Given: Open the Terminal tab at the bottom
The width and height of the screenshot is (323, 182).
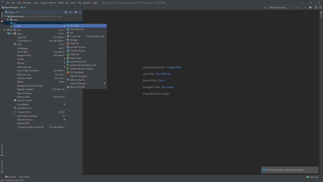Looking at the screenshot, I should tap(11, 177).
